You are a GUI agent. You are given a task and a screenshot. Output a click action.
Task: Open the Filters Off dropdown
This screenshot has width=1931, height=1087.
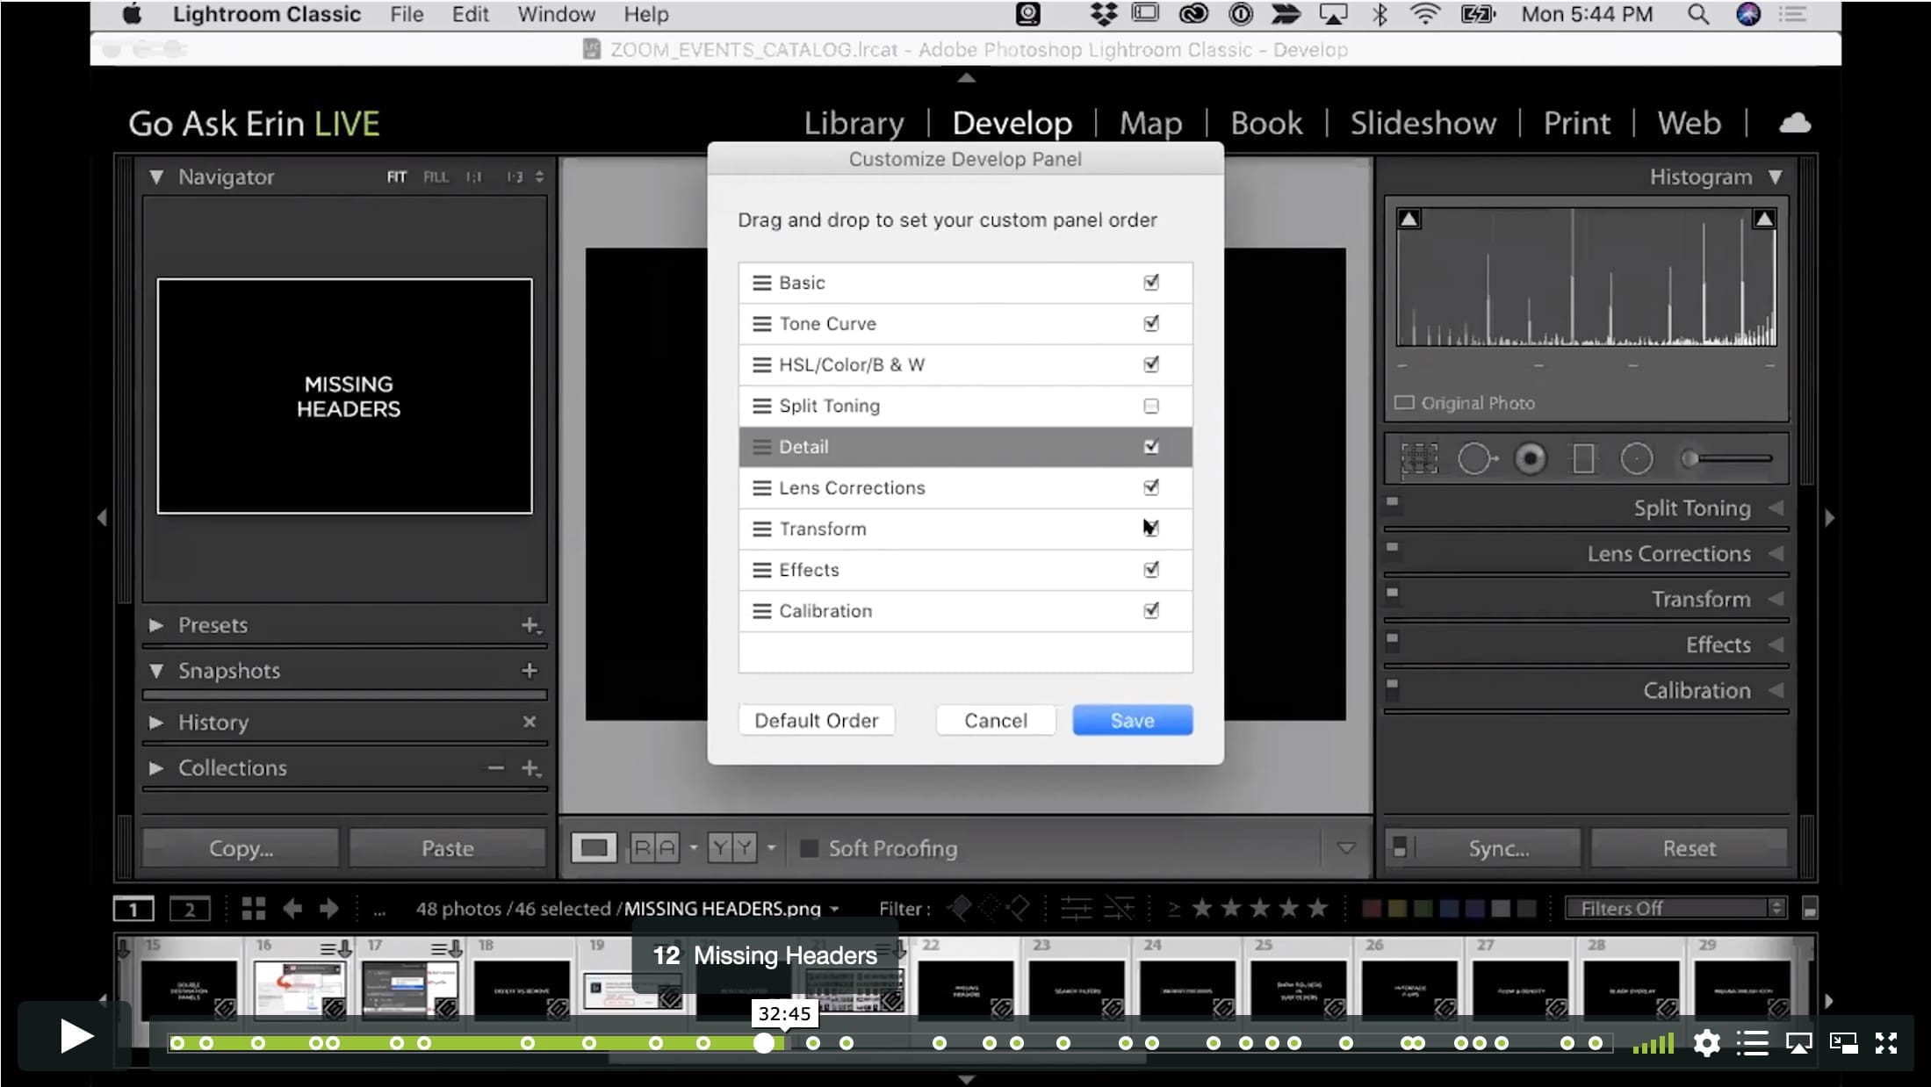(1675, 908)
